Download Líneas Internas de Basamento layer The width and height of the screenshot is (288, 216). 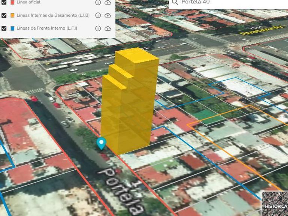point(108,15)
